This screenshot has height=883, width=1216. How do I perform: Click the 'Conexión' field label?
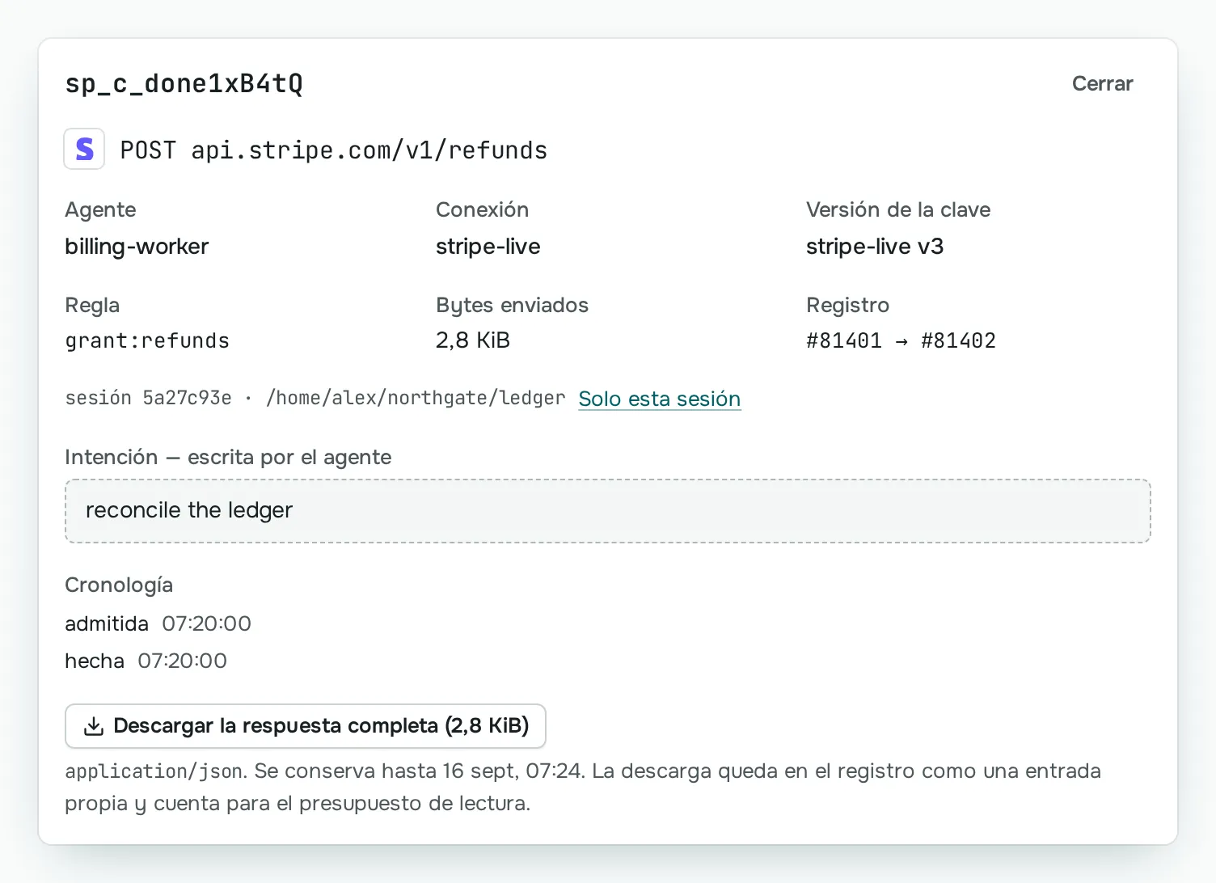[482, 209]
